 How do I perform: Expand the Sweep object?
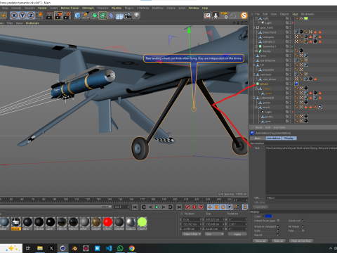[x=256, y=51]
